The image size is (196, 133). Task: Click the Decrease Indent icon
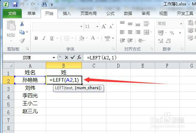(122, 41)
